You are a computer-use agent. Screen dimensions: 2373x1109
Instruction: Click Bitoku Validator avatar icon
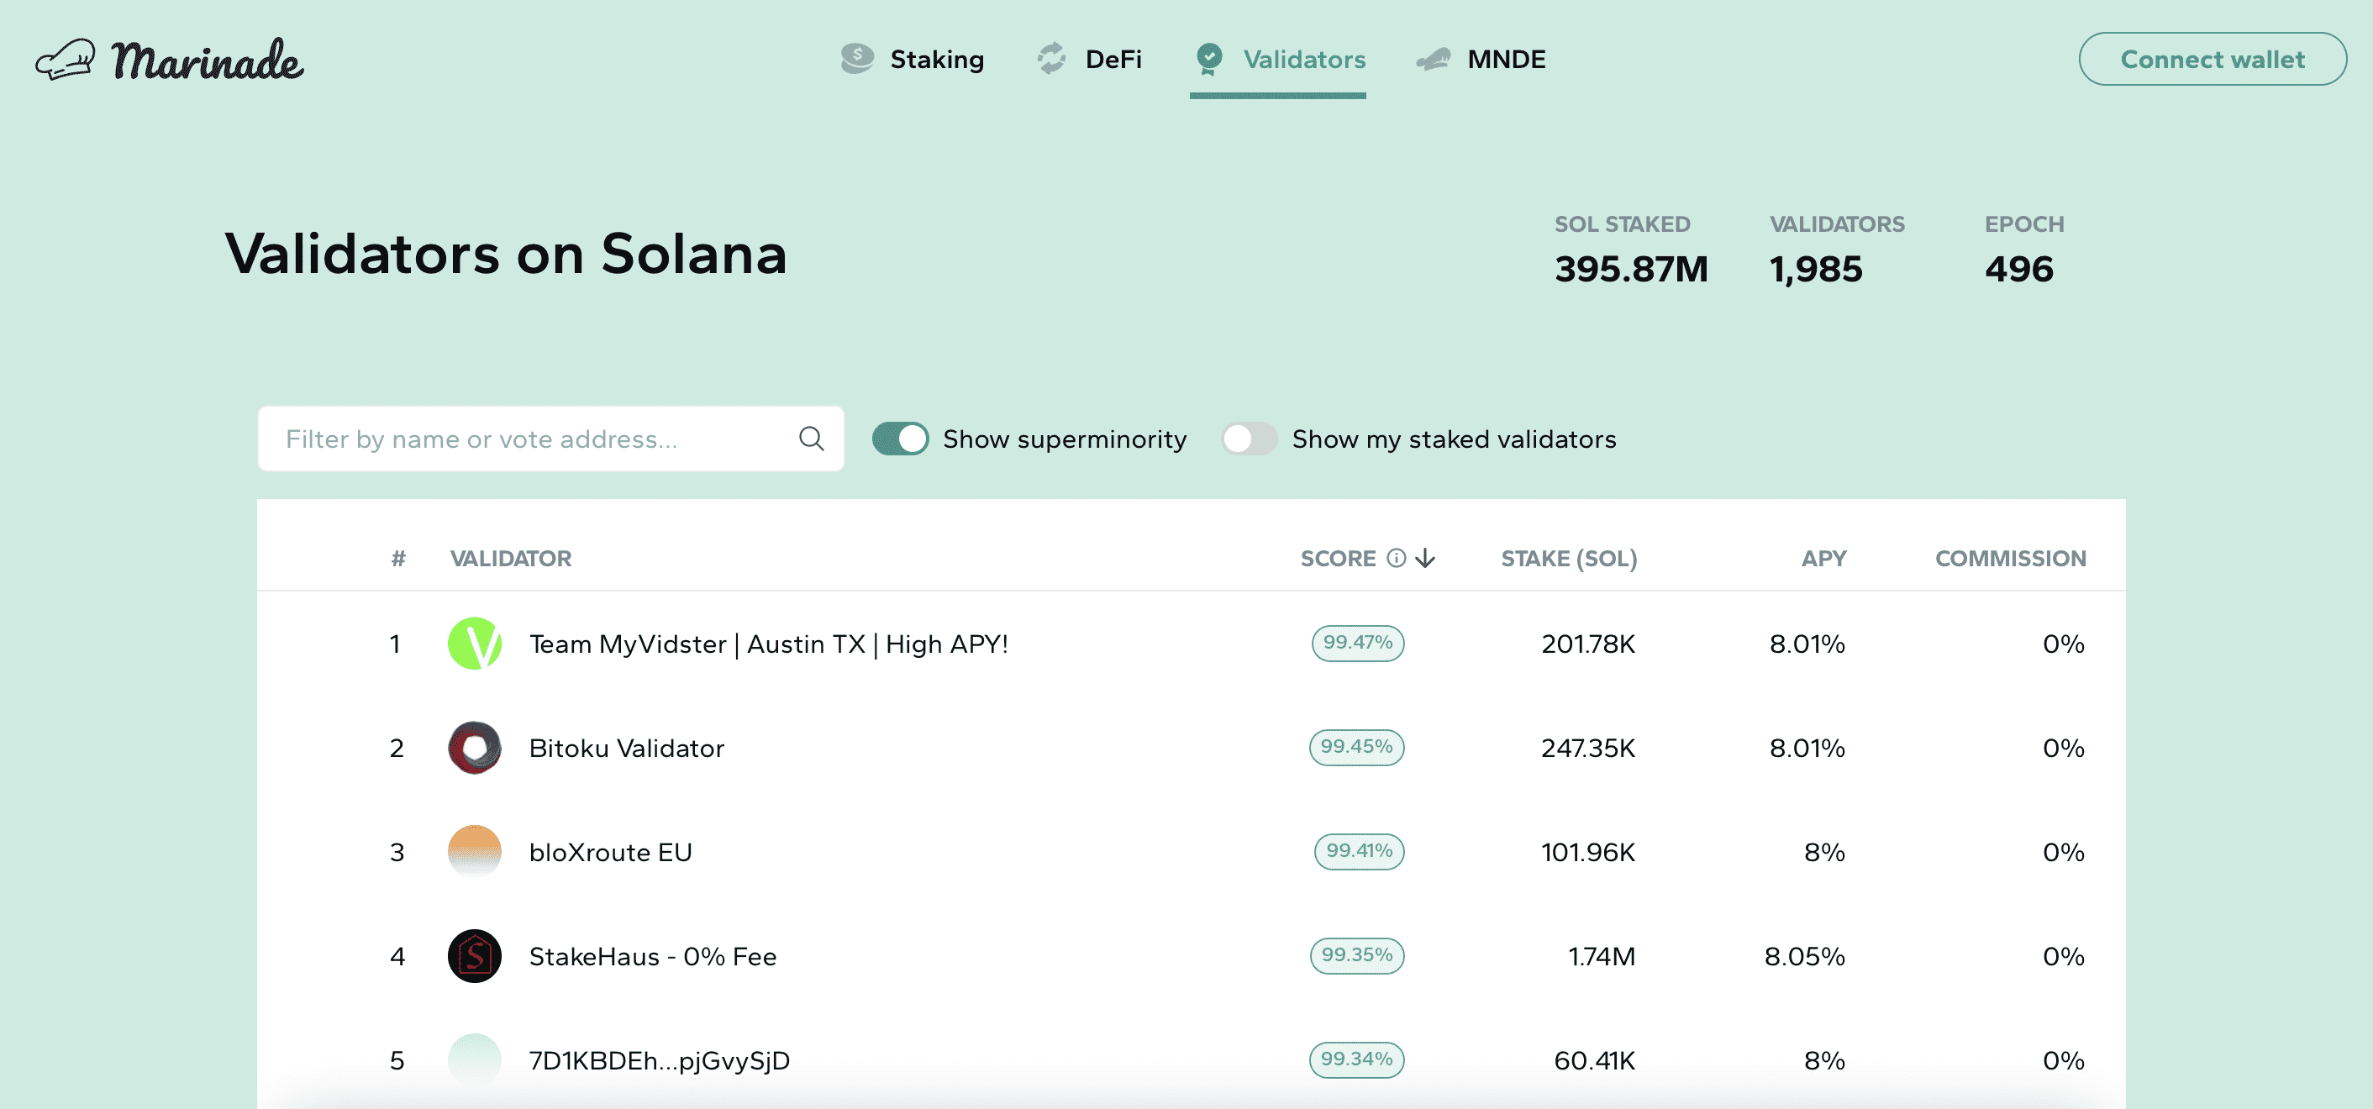coord(475,747)
